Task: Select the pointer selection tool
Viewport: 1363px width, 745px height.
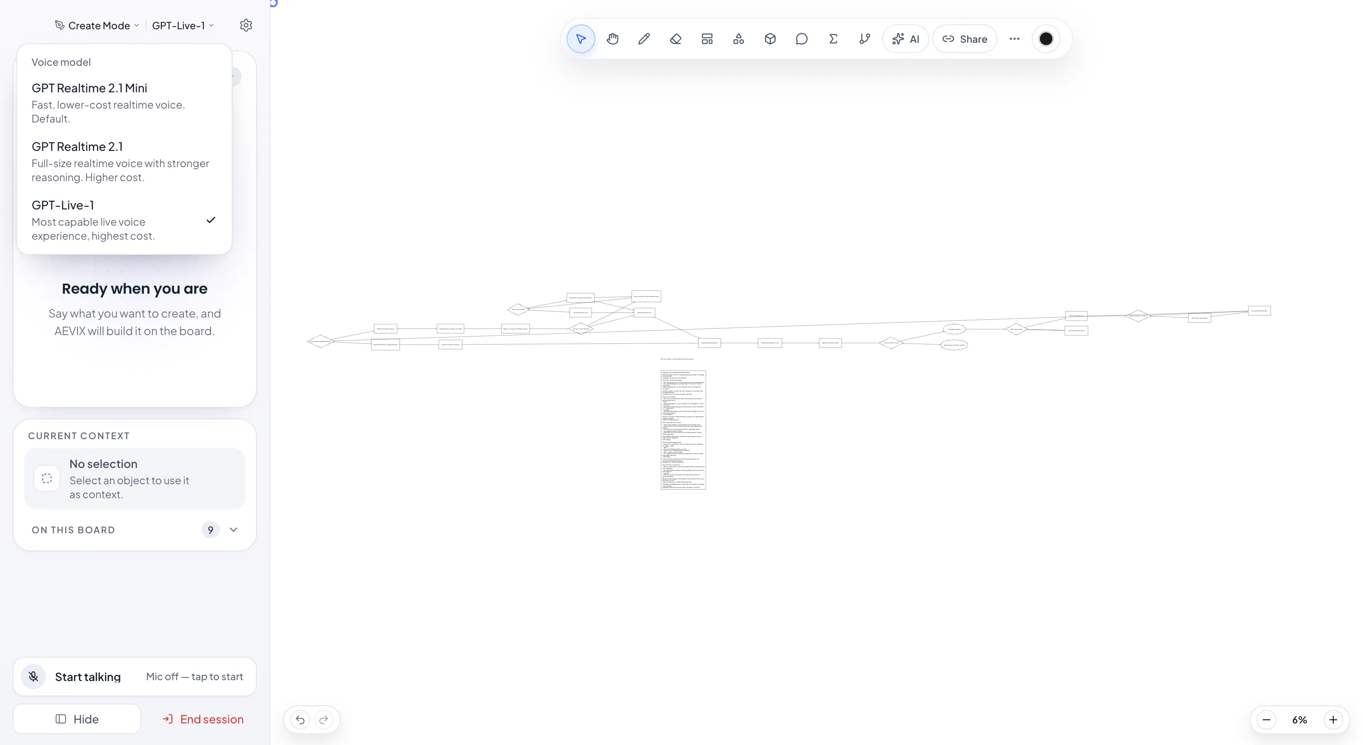Action: coord(581,39)
